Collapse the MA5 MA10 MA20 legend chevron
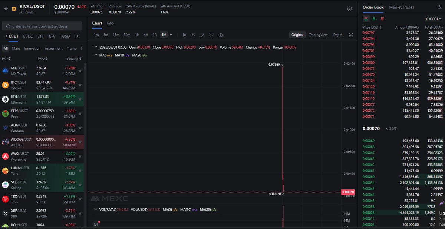This screenshot has width=445, height=229. coord(96,55)
